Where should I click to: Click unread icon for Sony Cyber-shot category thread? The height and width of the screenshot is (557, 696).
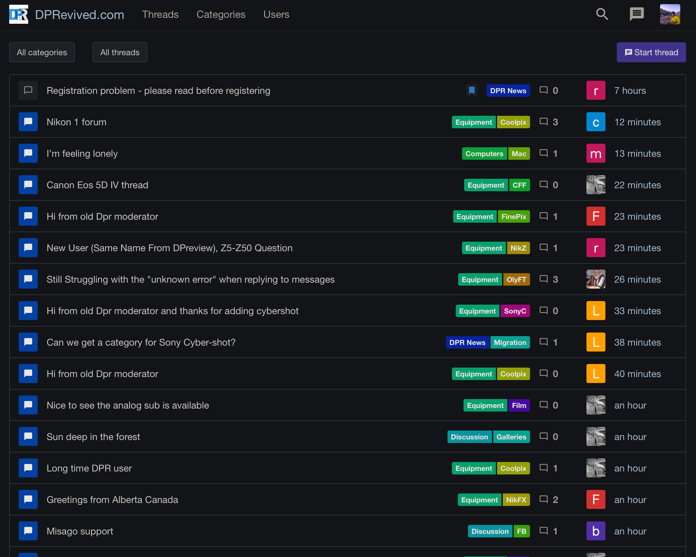(28, 342)
